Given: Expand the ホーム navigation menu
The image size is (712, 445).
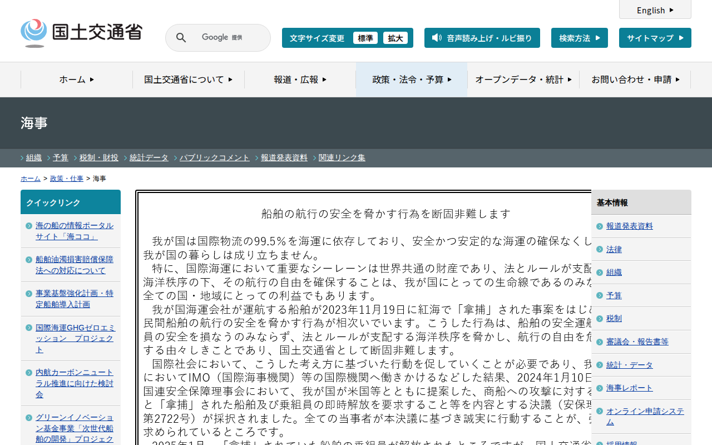Looking at the screenshot, I should [77, 80].
